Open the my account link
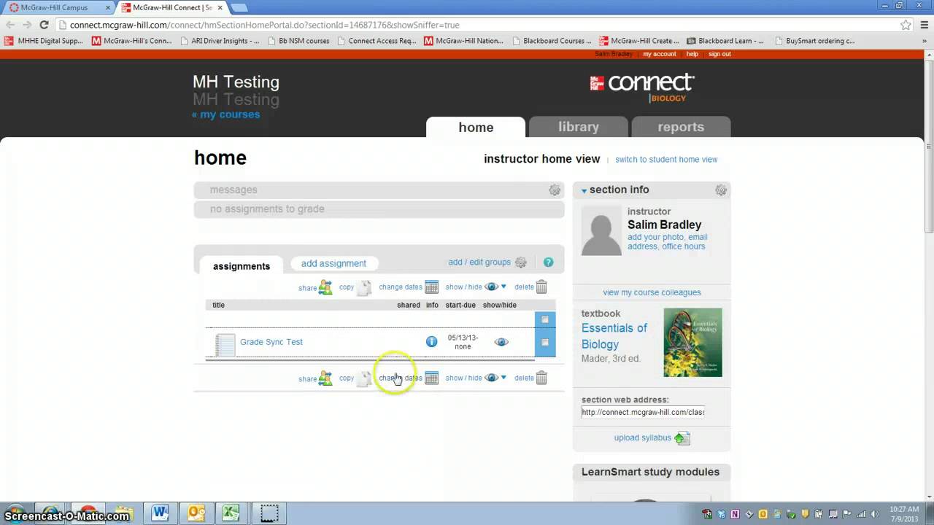 point(660,54)
